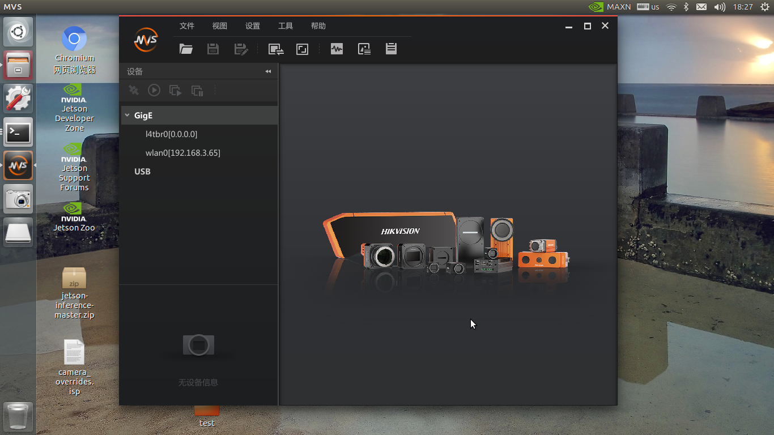Open the 设置 menu
Screen dimensions: 774x435
point(252,26)
